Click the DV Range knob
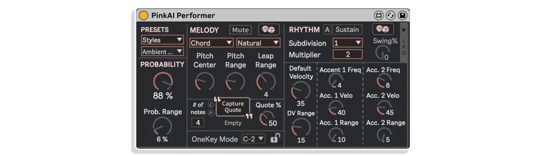The width and height of the screenshot is (545, 156). pos(301,127)
